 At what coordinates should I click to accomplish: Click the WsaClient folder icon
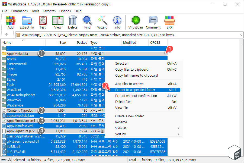point(4,90)
